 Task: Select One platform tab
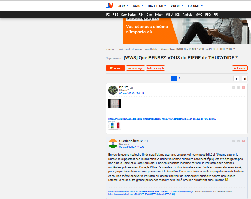pos(149,15)
